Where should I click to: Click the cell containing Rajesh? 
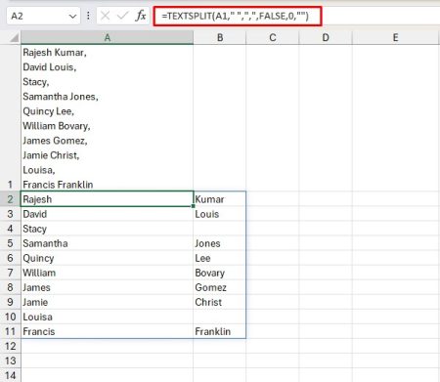[107, 199]
